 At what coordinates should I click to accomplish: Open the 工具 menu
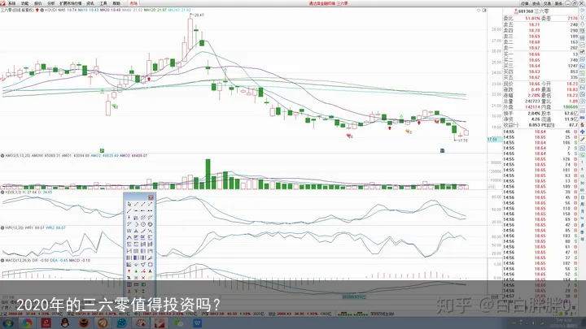coord(103,3)
